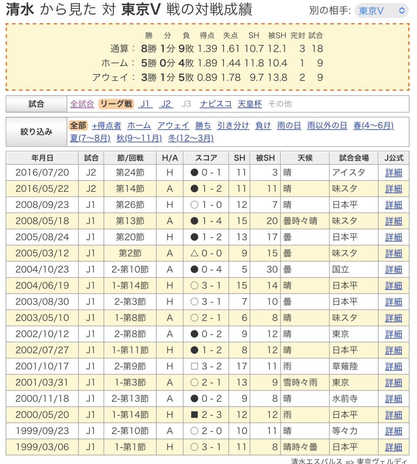Open 詳細 link for 2002/10/12 match
This screenshot has width=417, height=464.
pyautogui.click(x=393, y=334)
